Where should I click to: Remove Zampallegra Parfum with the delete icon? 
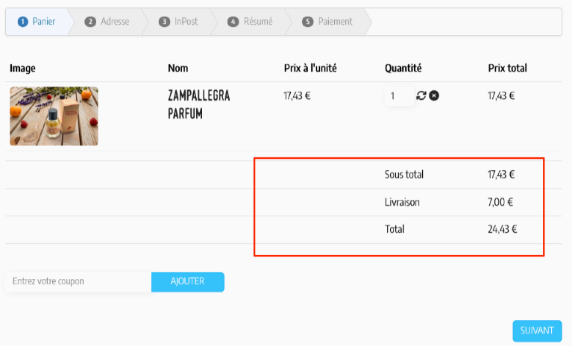point(434,95)
